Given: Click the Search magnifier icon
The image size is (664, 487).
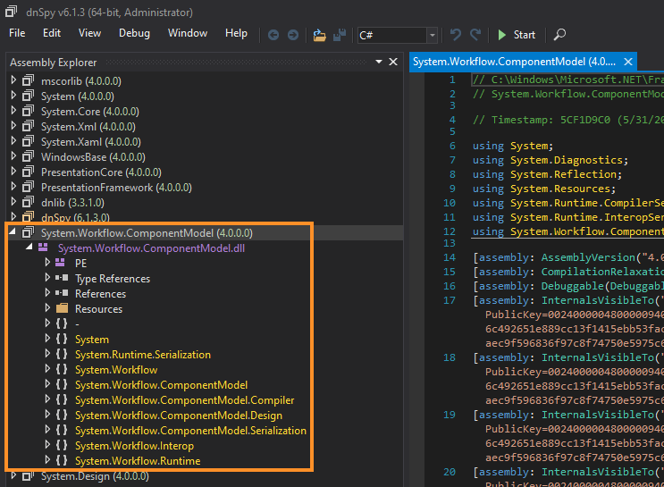Looking at the screenshot, I should [559, 34].
